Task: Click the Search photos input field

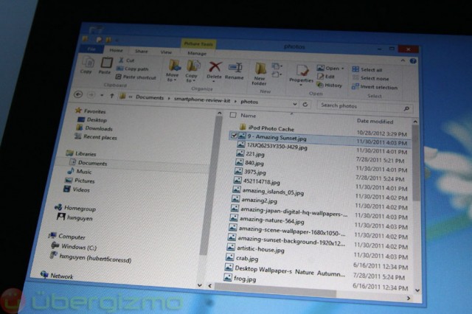Action: pyautogui.click(x=360, y=106)
